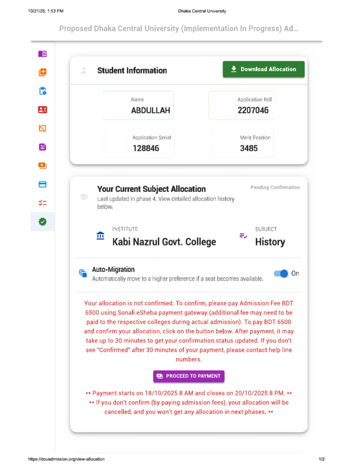Click the red checklist sidebar icon
This screenshot has height=469, width=352.
coord(43,203)
